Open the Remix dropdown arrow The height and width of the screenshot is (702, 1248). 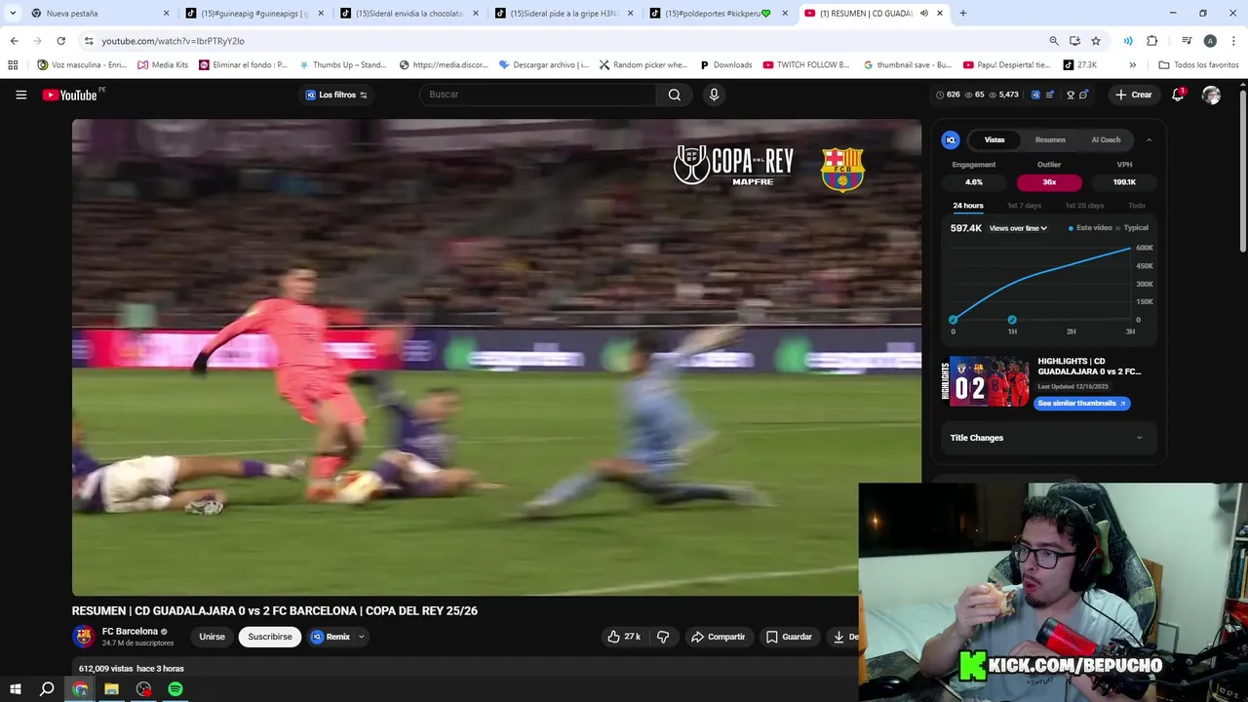[x=361, y=637]
